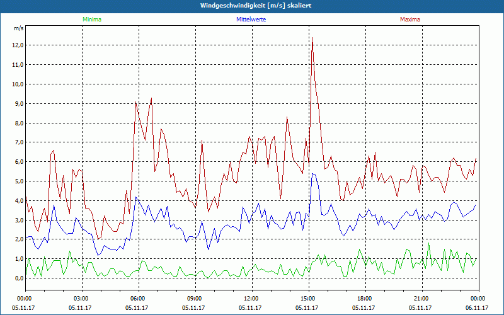Click the 09:00 time label
504x315 pixels.
coord(195,299)
